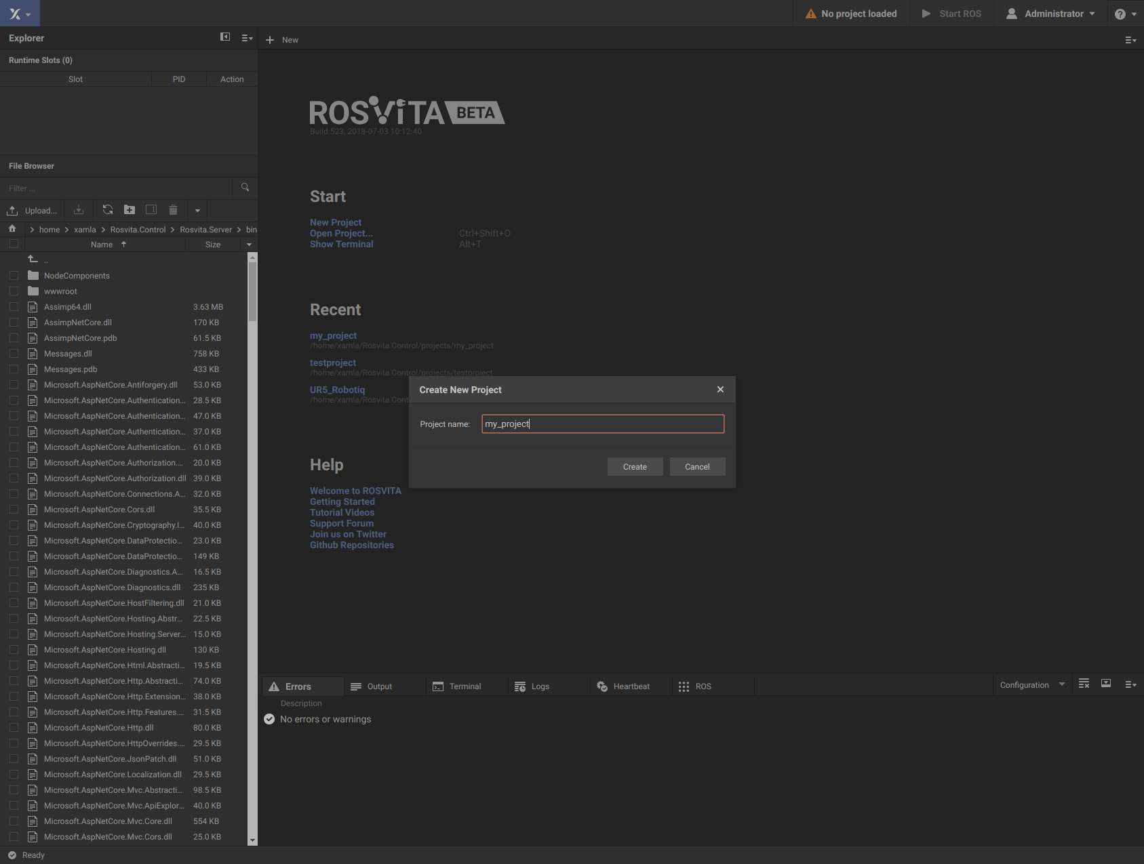Screen dimensions: 1144x864
Task: Click the file filter search icon
Action: (x=245, y=188)
